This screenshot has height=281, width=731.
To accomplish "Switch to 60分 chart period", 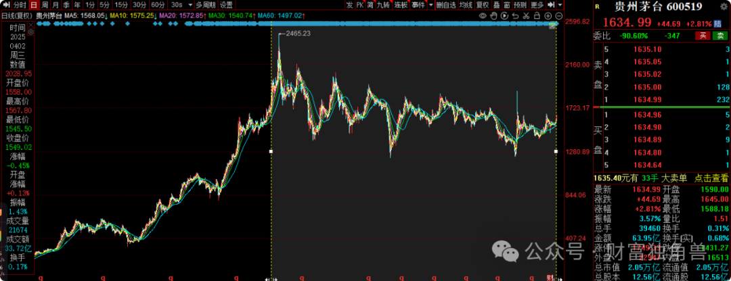I will [157, 5].
